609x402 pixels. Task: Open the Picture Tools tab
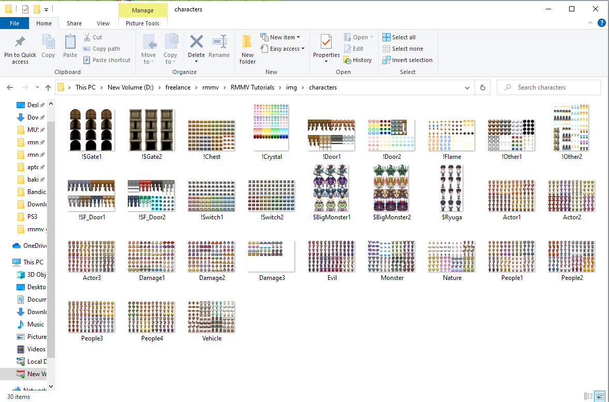142,23
